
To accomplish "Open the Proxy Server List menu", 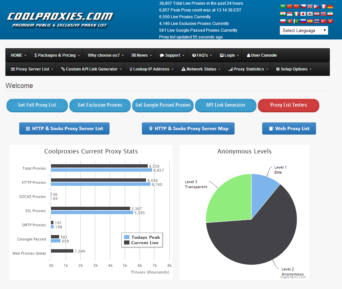I will 32,69.
